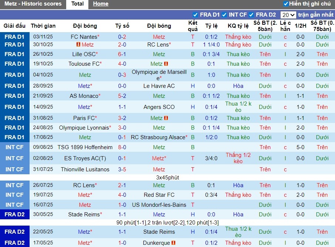Open the Olympique Lyonnais team page
335x247 pixels.
[x=84, y=127]
